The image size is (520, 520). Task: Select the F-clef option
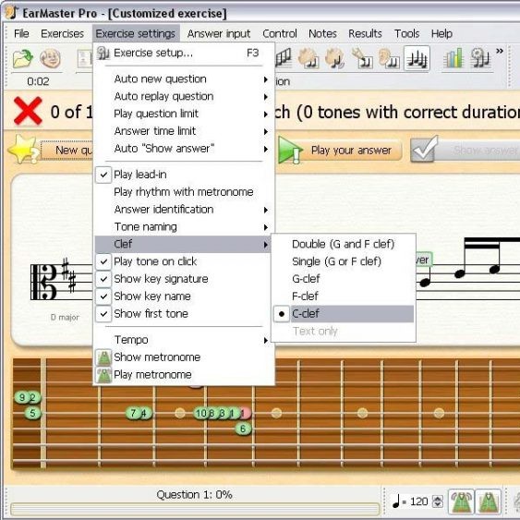pos(344,296)
